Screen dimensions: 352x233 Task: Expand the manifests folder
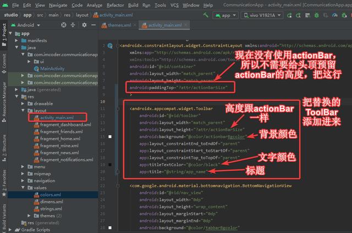pos(16,40)
